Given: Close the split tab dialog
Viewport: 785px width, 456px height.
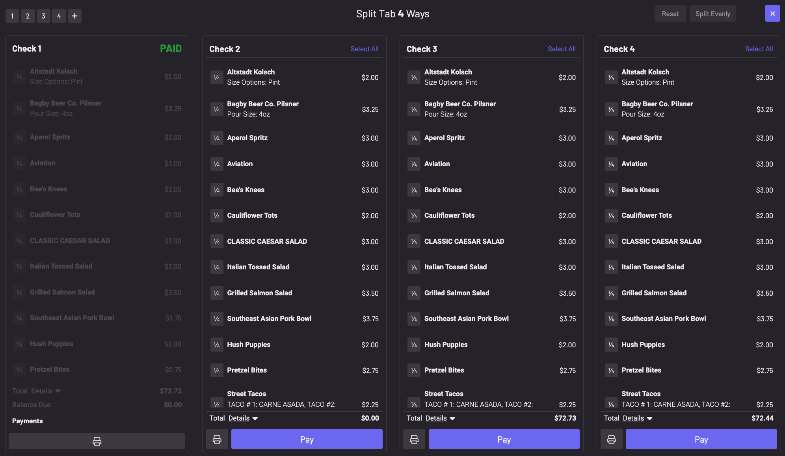Looking at the screenshot, I should pyautogui.click(x=772, y=14).
